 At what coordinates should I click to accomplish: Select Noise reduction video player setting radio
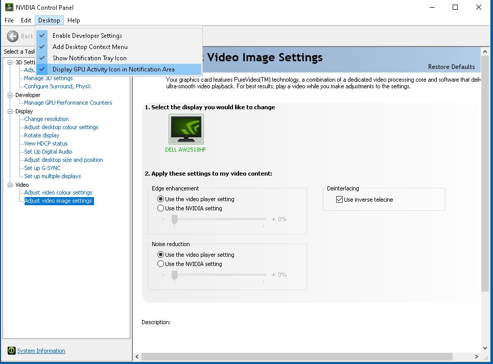pos(160,254)
